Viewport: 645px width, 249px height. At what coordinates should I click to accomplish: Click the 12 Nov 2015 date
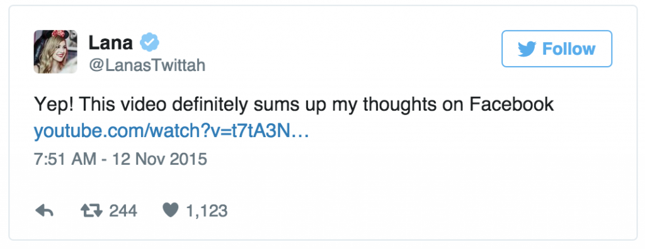[159, 159]
